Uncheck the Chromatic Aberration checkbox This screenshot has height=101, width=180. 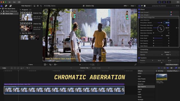pos(168,25)
